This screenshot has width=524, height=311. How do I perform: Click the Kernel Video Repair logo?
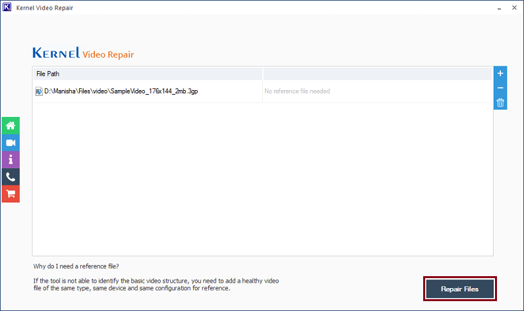point(83,53)
